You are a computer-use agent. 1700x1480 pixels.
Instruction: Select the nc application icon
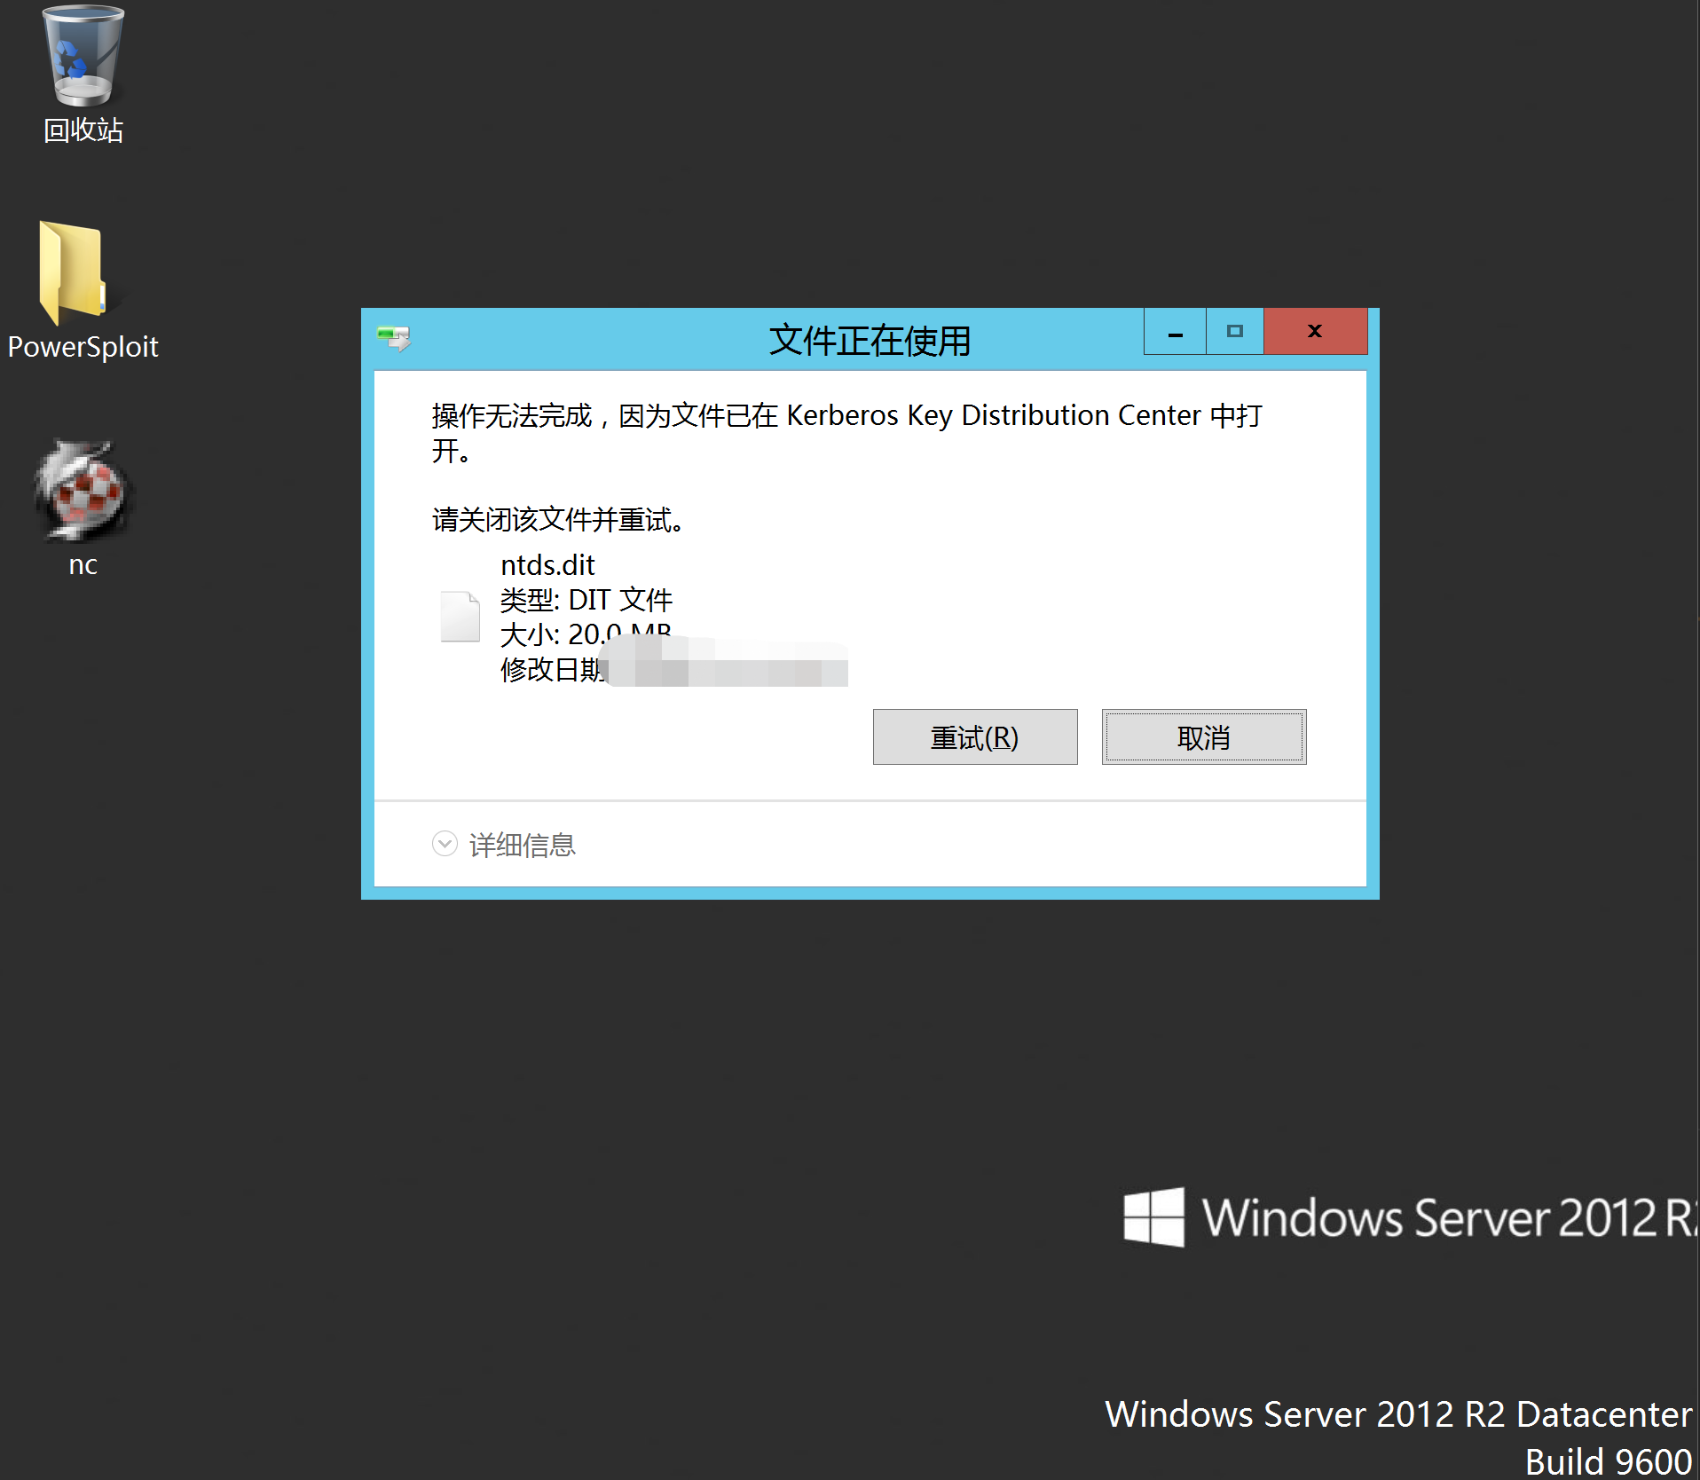tap(83, 491)
